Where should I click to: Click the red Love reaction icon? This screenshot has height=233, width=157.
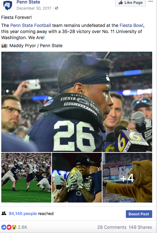click(9, 227)
